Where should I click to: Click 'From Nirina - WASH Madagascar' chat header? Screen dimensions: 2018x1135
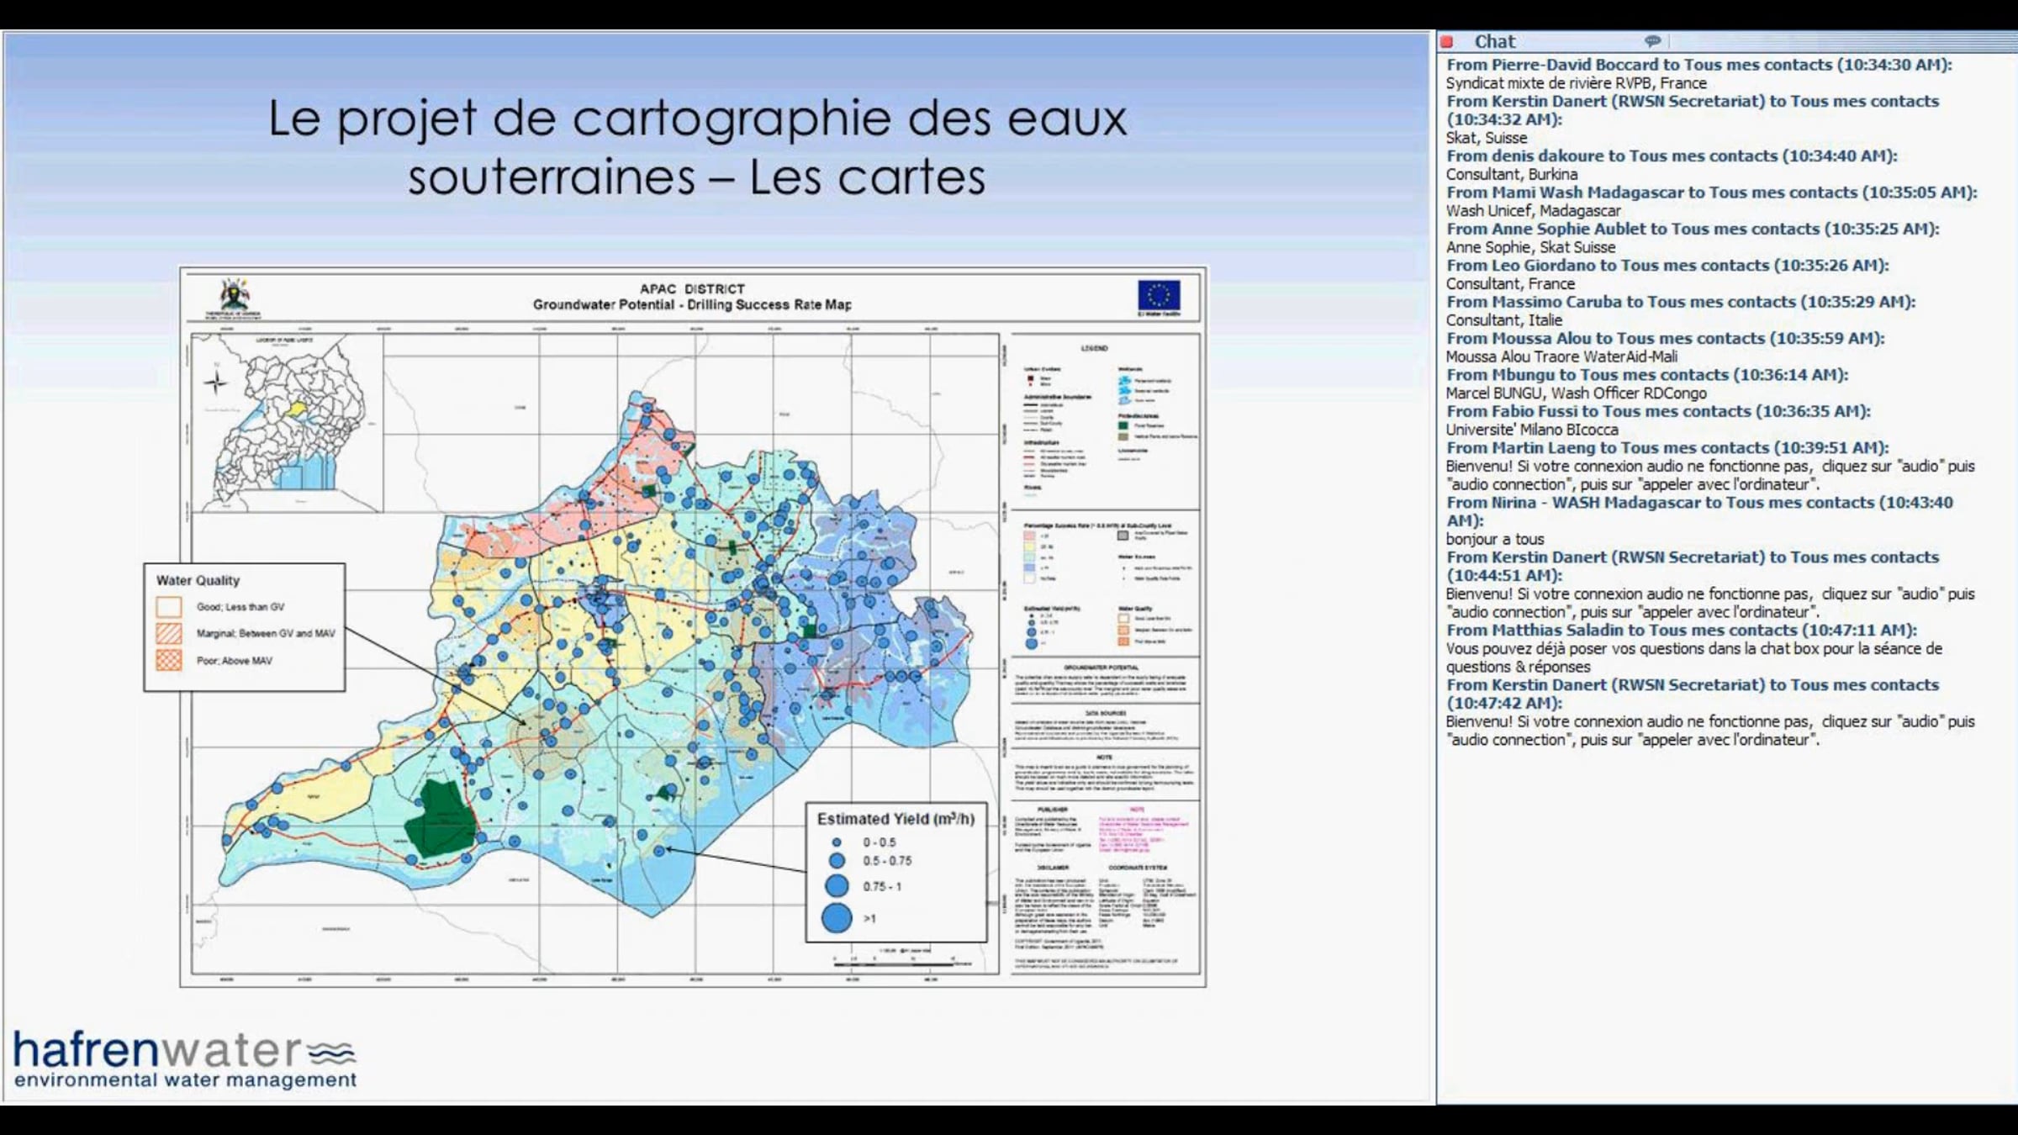[1699, 511]
